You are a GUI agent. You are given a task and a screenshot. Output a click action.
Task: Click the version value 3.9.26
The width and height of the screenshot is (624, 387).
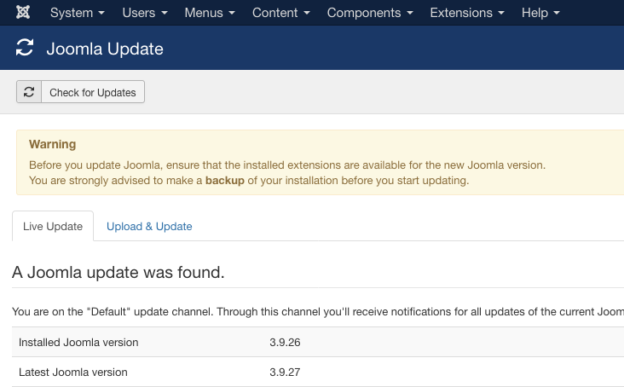click(x=285, y=343)
